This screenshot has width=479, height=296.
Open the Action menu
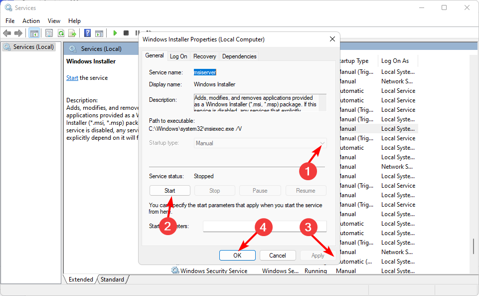31,21
